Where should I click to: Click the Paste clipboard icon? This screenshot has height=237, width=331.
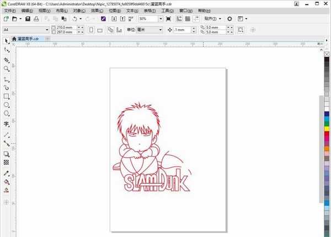64,19
